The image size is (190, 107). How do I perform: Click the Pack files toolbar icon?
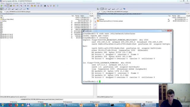[32, 6]
